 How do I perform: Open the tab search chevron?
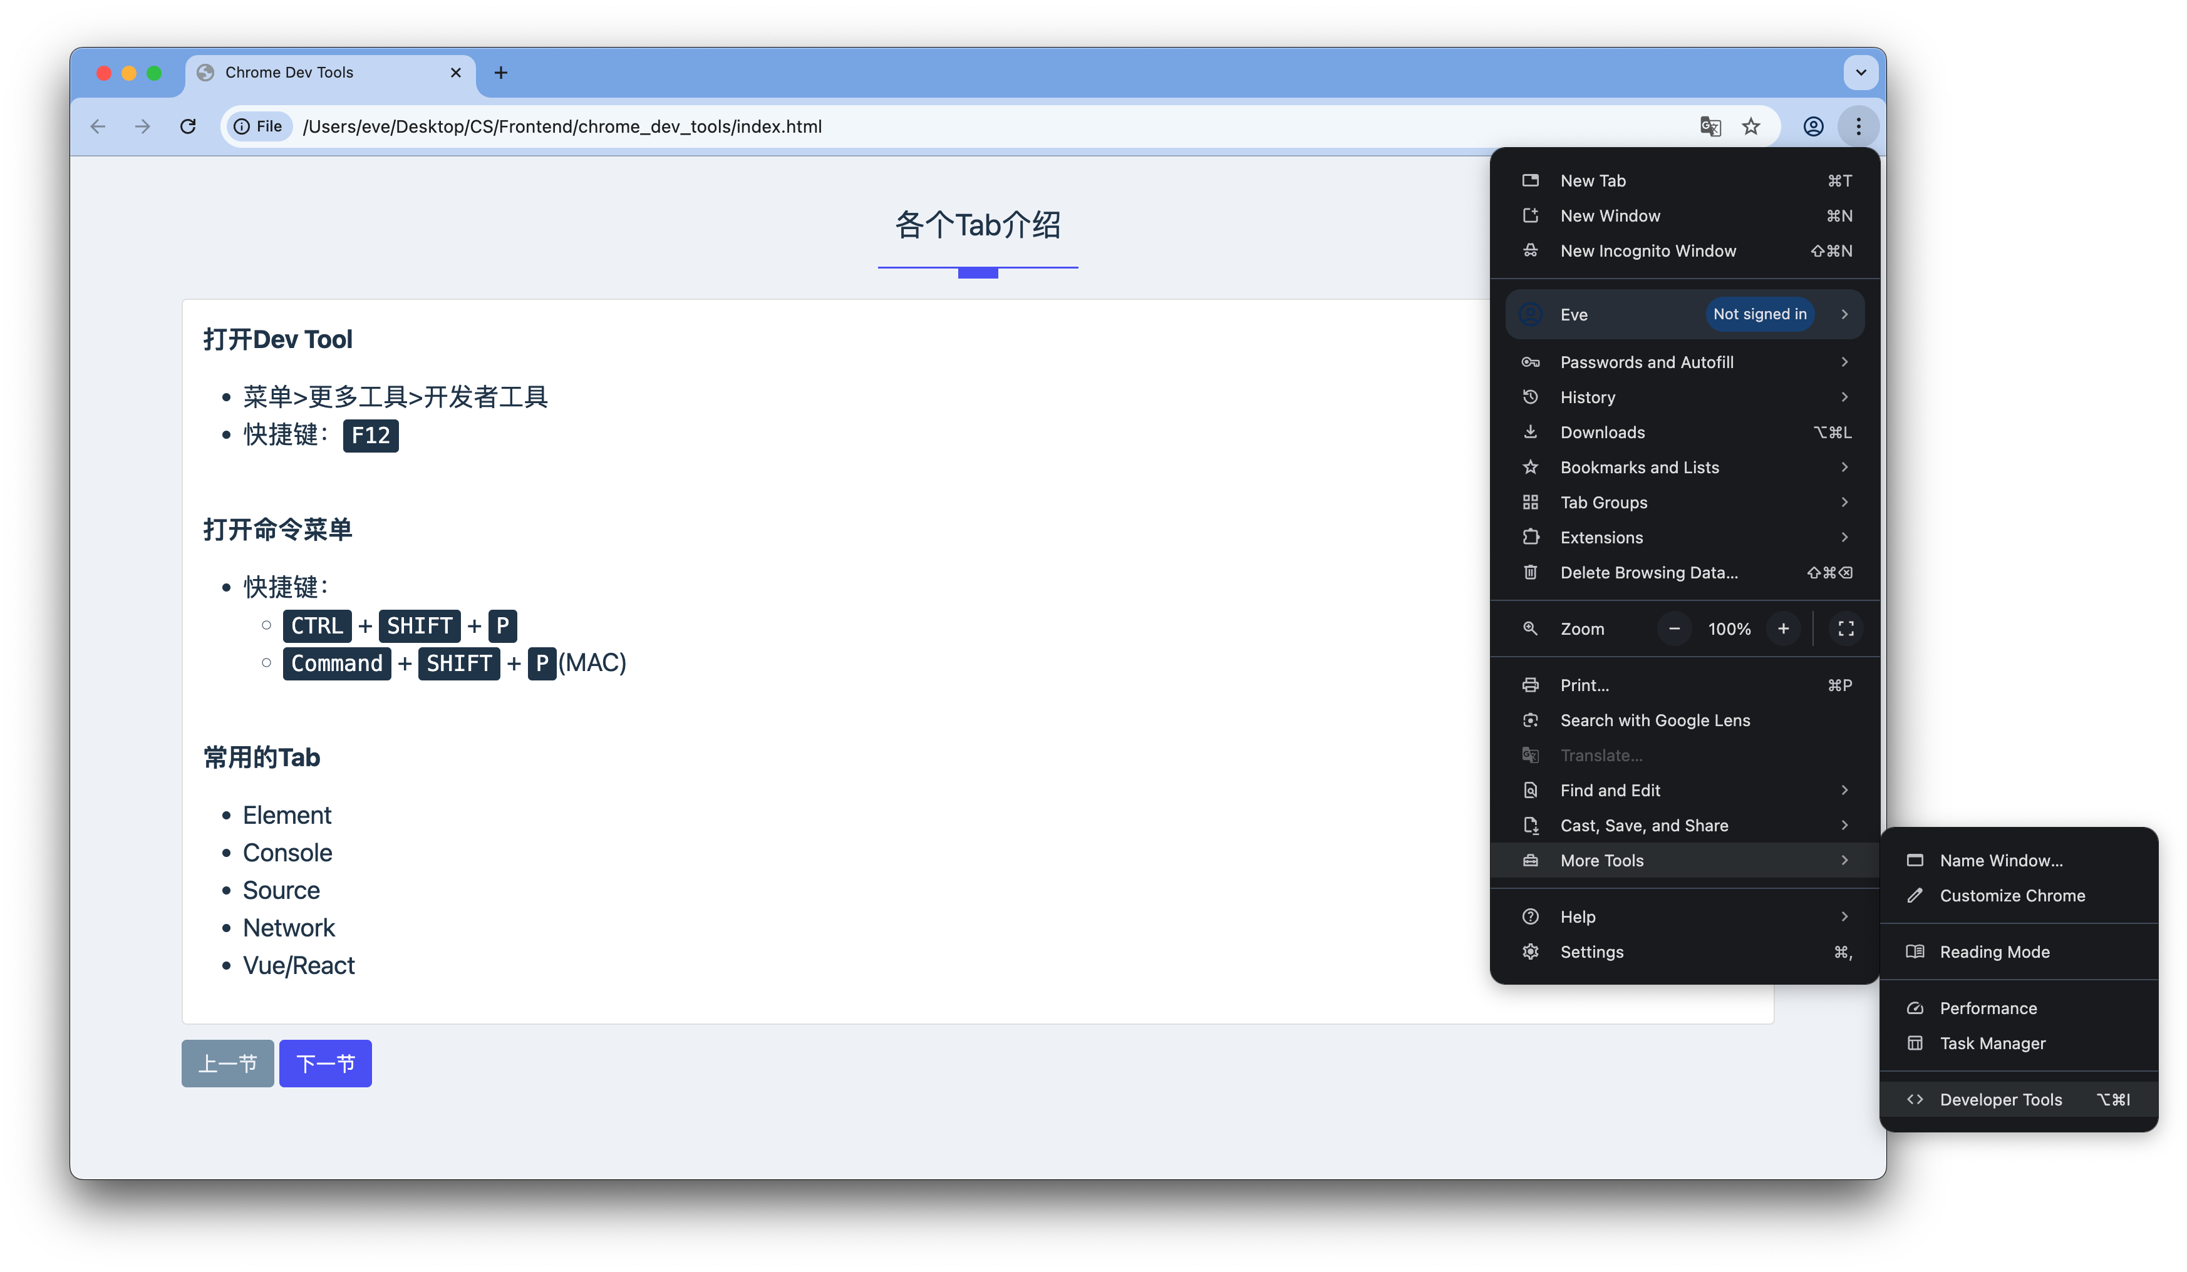point(1860,72)
